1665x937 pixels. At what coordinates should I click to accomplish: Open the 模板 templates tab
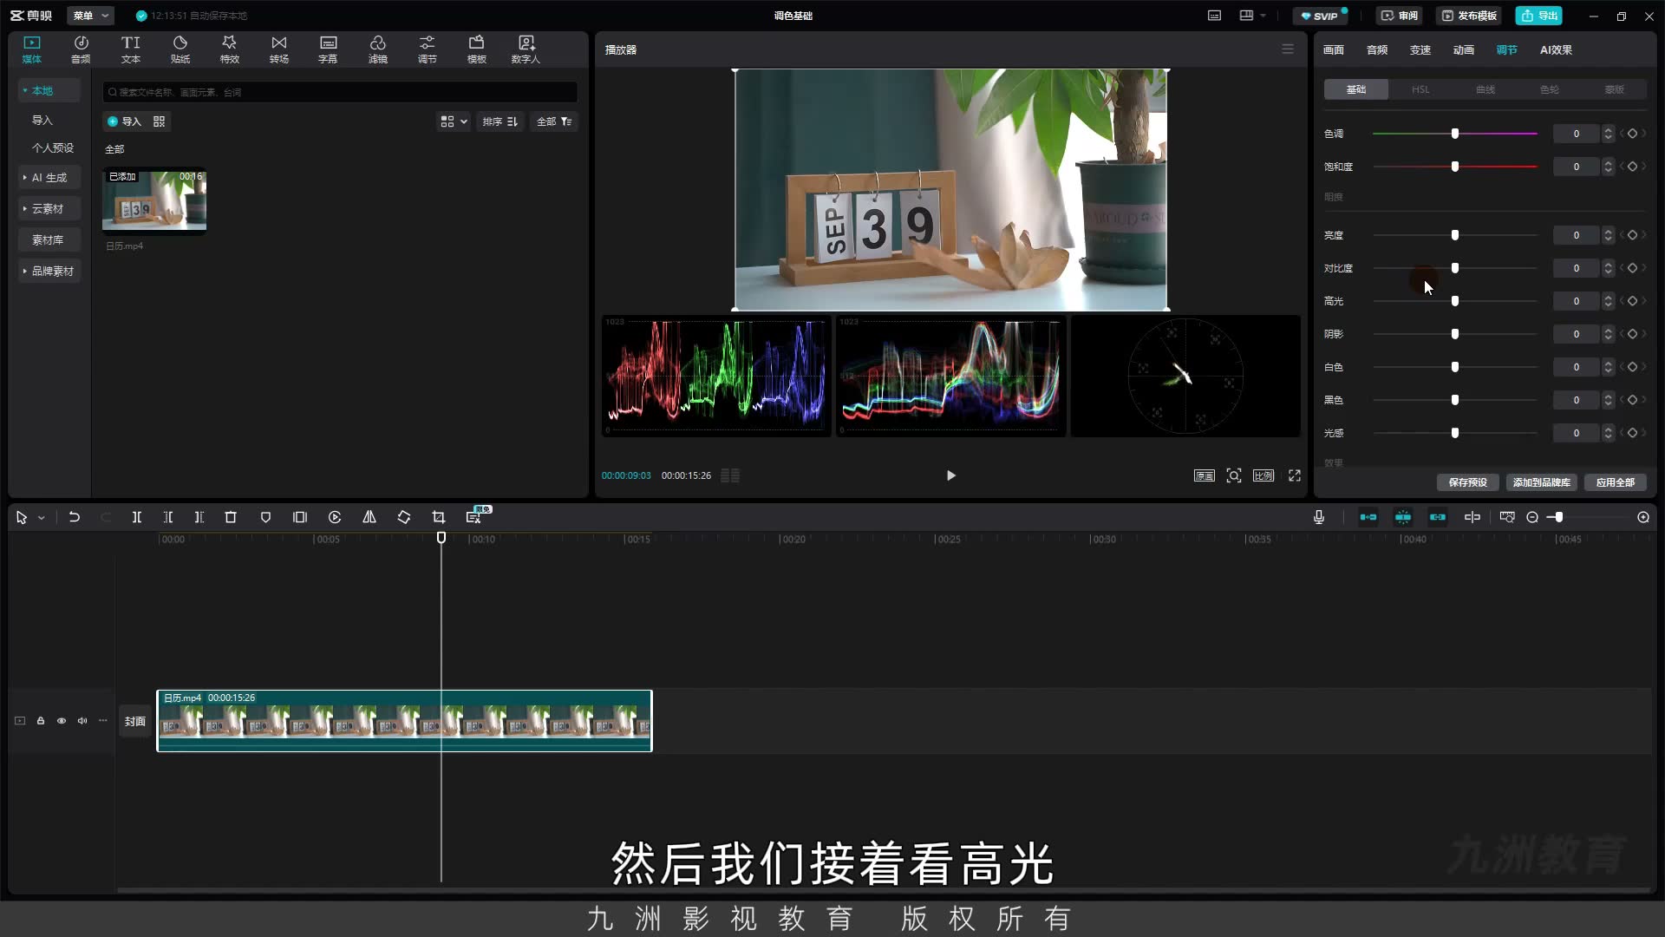[477, 49]
